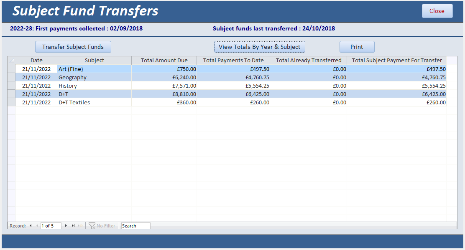Select the Art (Fine) row selector
Image resolution: width=465 pixels, height=250 pixels.
point(11,69)
